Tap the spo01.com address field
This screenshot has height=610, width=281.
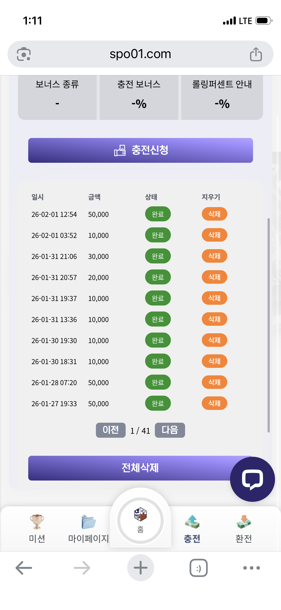[x=140, y=54]
